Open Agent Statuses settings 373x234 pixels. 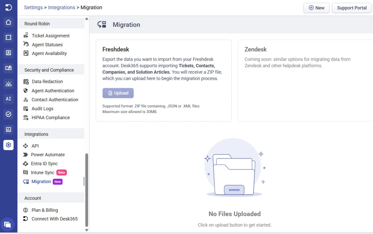coord(47,45)
